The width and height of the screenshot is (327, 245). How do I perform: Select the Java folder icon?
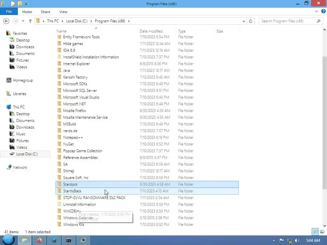tap(59, 71)
